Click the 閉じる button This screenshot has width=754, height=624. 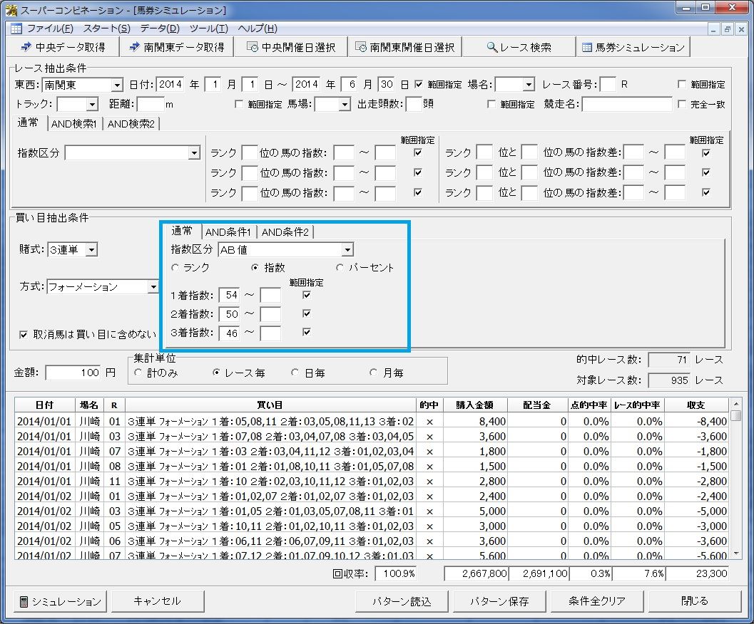pos(695,601)
